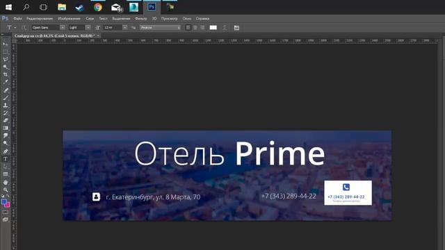Viewport: 445px width, 250px height.
Task: Open the Слои menu
Action: click(90, 19)
